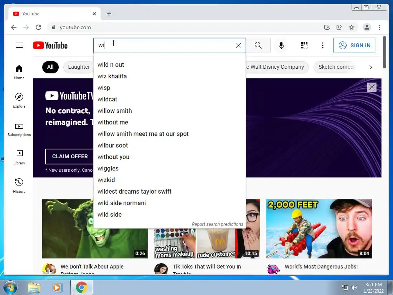Show more filter chips with arrow
The image size is (393, 295).
[x=370, y=67]
